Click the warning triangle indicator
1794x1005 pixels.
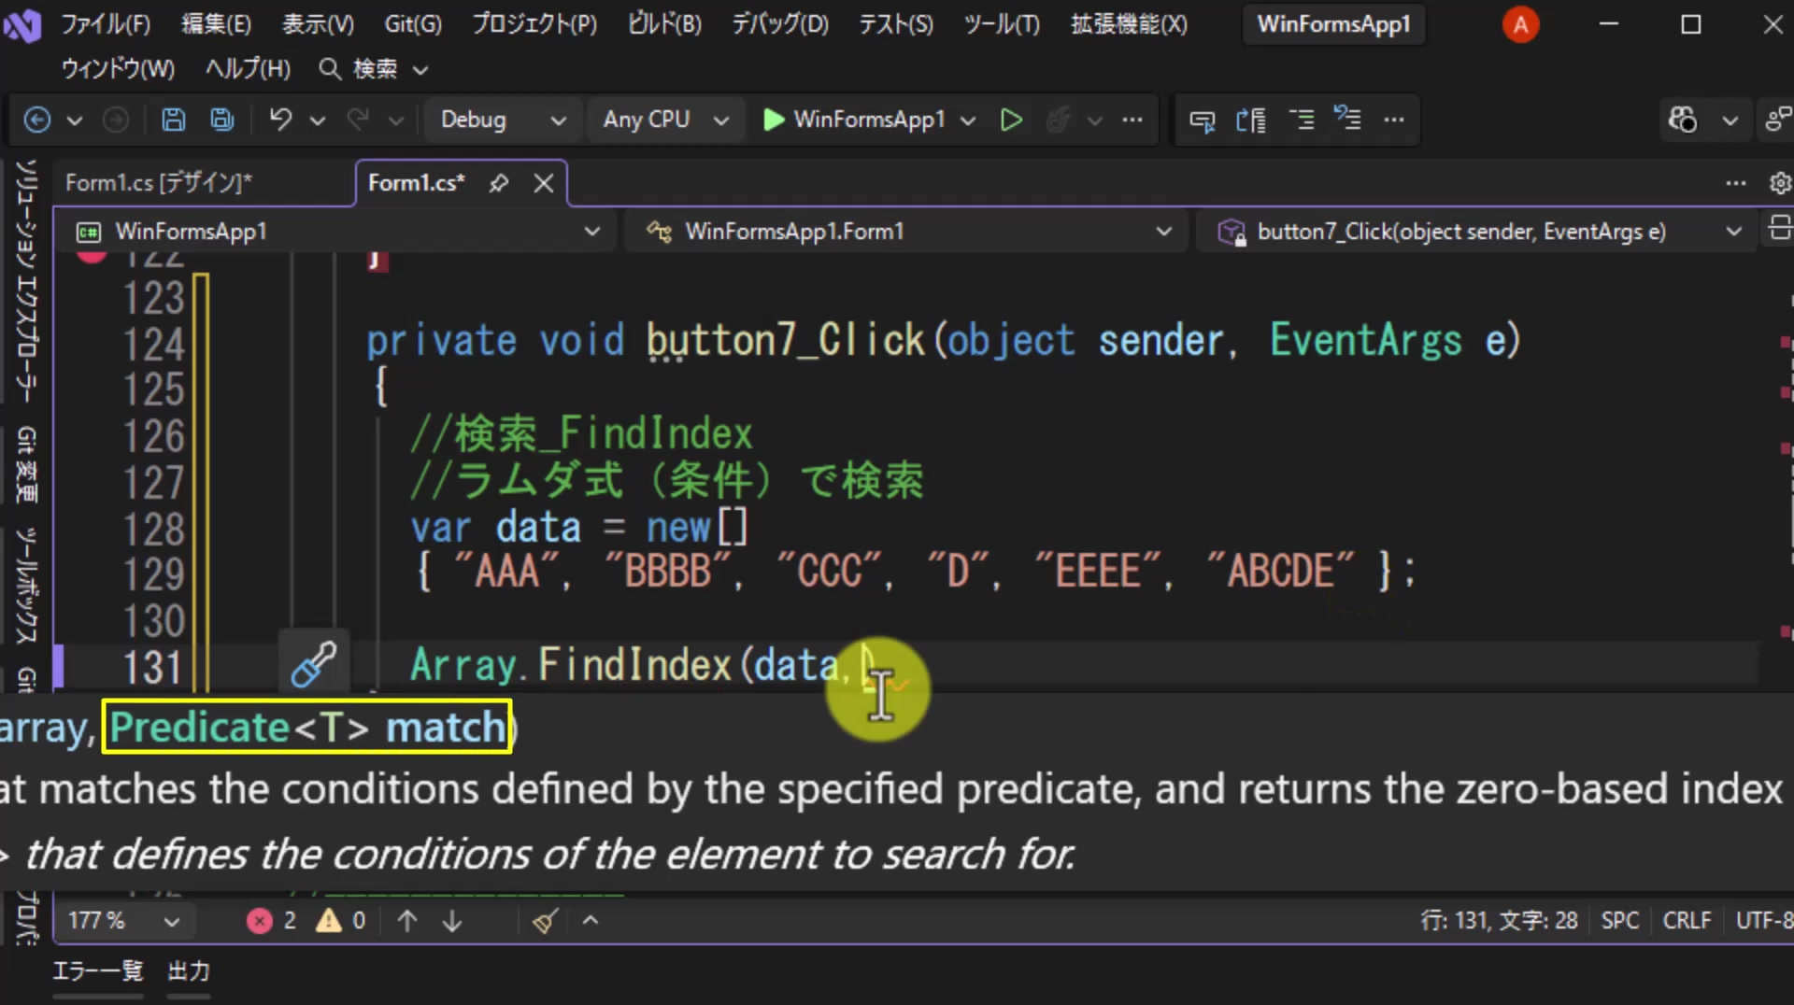341,921
